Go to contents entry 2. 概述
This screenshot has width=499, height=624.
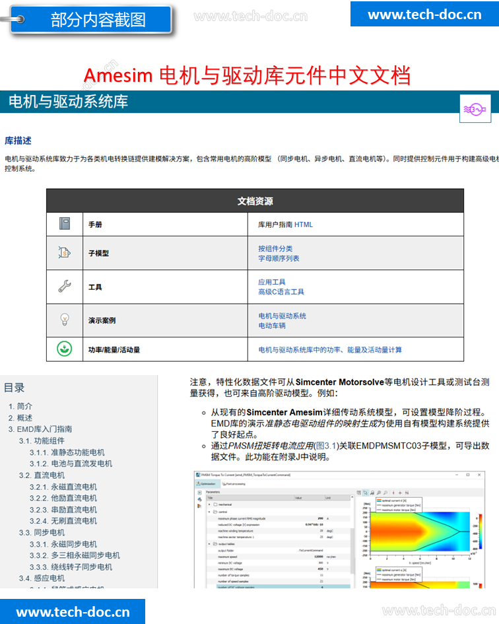tap(20, 417)
